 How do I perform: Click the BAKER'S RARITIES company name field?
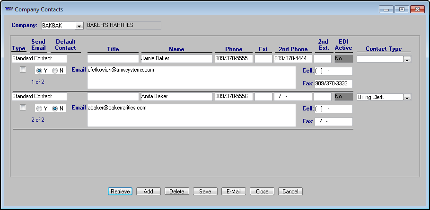[123, 25]
